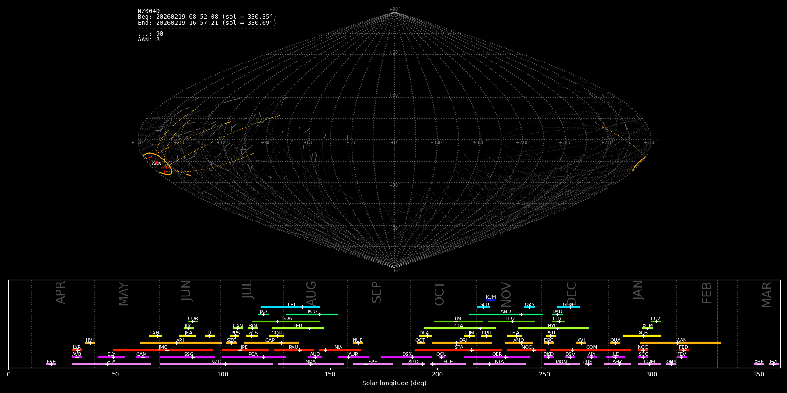The width and height of the screenshot is (787, 393).
Task: Click the +330° longitude label on sky map
Action: 436,143
